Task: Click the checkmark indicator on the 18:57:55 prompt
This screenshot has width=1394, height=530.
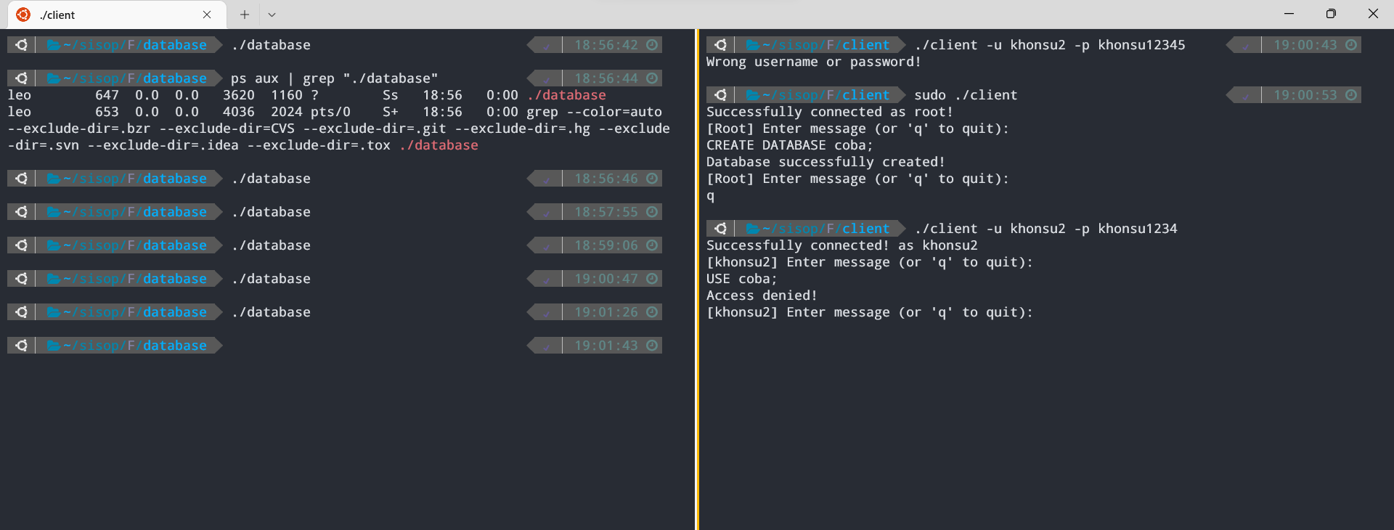Action: [546, 211]
